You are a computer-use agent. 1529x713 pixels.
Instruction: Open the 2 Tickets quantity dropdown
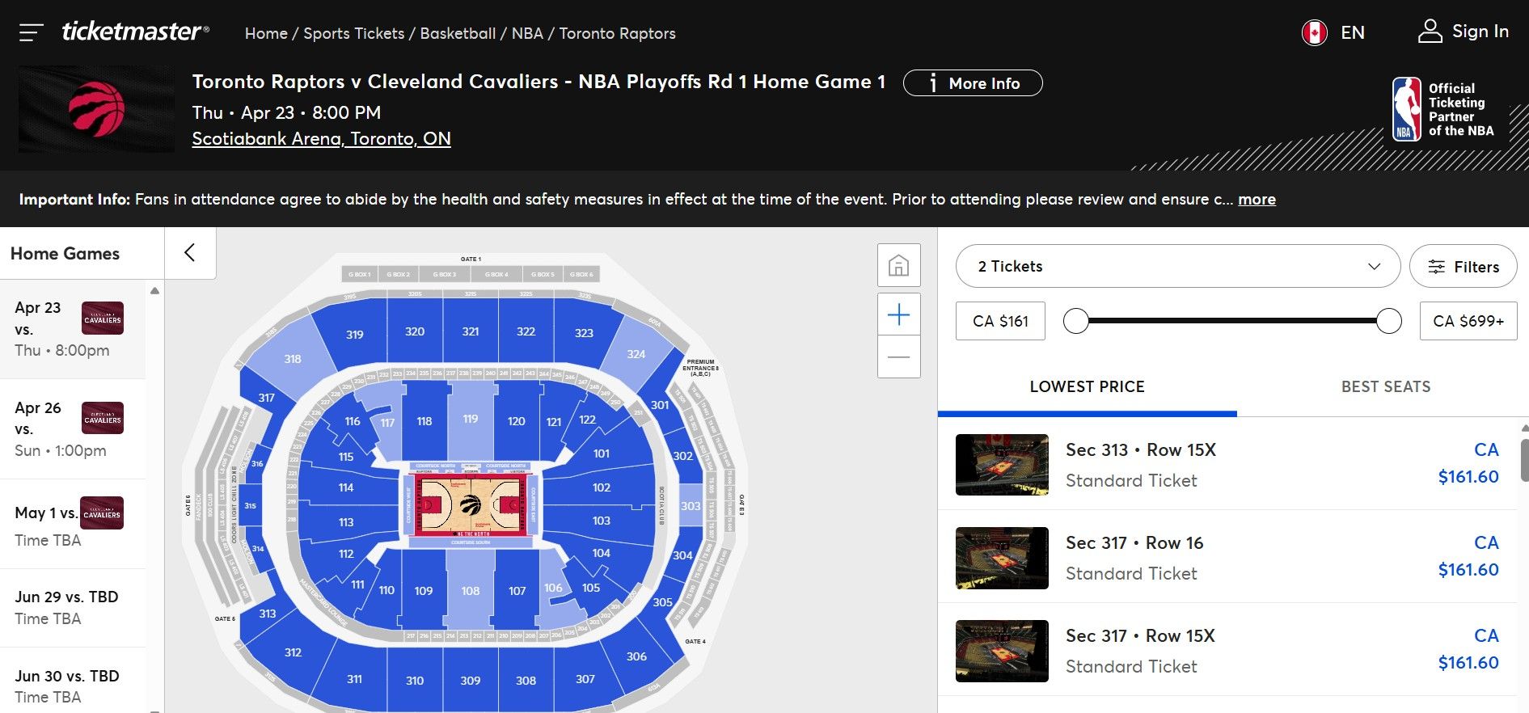tap(1177, 266)
